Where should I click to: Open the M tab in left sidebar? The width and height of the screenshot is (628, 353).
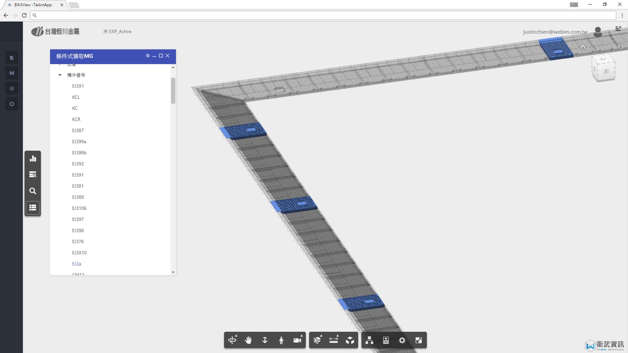point(12,73)
